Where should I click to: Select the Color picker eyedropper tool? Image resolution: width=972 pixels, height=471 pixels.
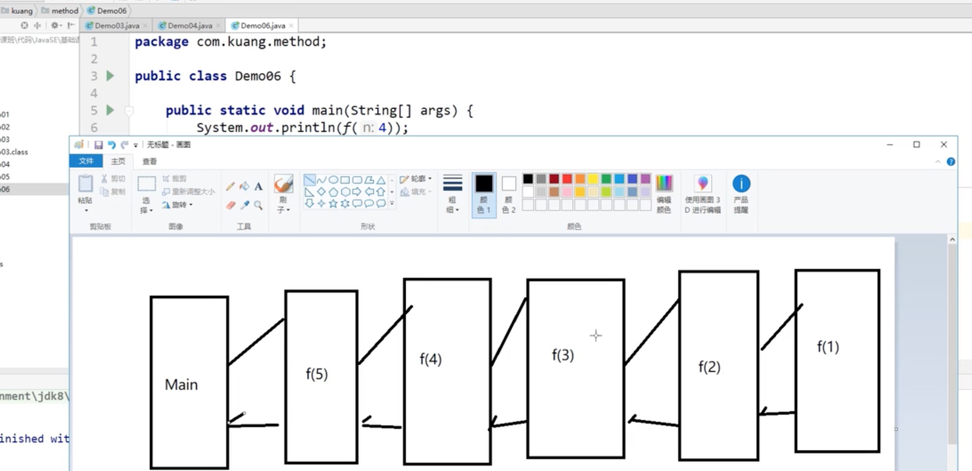pos(245,205)
